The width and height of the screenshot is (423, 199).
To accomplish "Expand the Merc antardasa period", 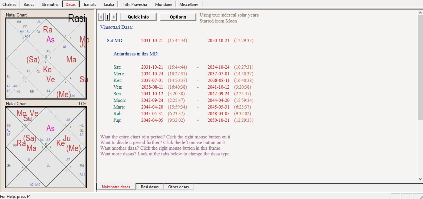I will click(119, 74).
